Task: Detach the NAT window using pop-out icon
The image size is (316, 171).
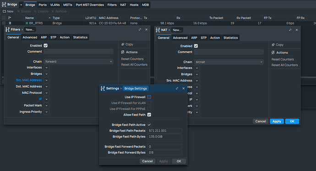Action: 290,30
